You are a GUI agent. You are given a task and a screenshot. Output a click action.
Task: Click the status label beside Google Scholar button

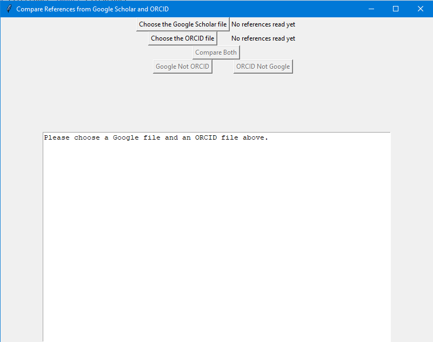(263, 24)
